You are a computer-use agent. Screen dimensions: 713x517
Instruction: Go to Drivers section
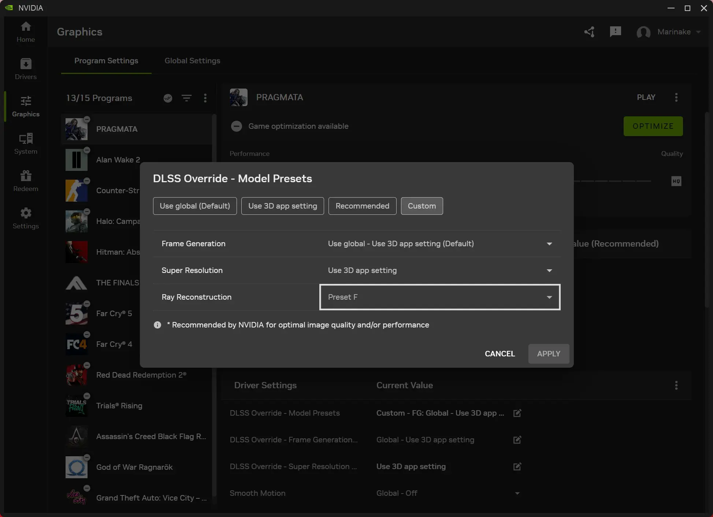pyautogui.click(x=26, y=69)
